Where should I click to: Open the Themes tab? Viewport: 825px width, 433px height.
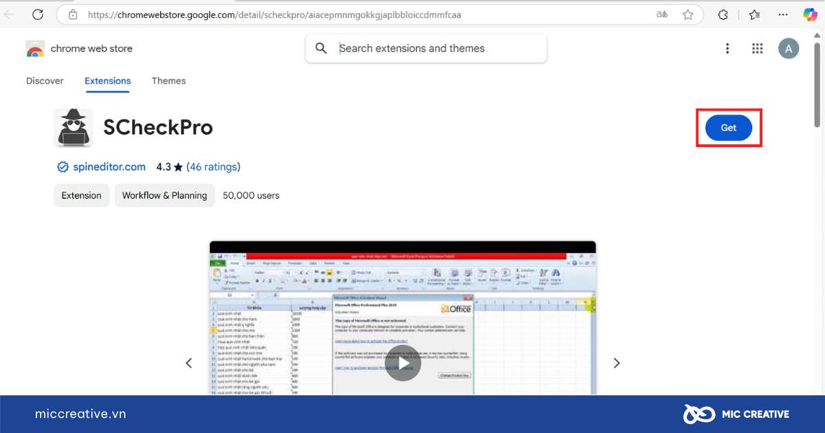coord(168,81)
